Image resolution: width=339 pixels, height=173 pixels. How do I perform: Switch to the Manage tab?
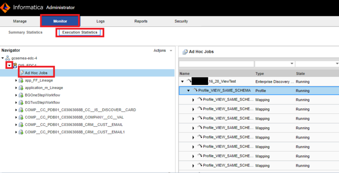click(x=20, y=21)
